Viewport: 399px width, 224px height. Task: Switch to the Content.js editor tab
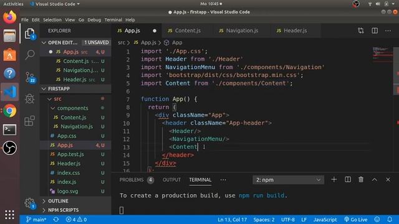click(x=187, y=30)
